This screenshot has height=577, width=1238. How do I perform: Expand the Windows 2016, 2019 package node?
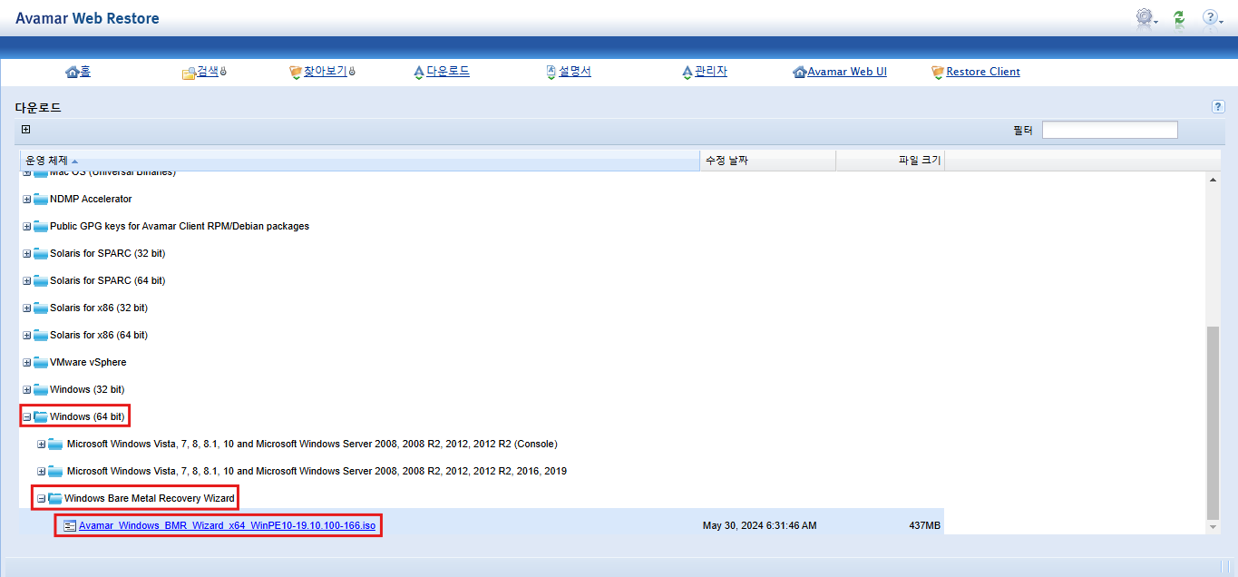[42, 472]
